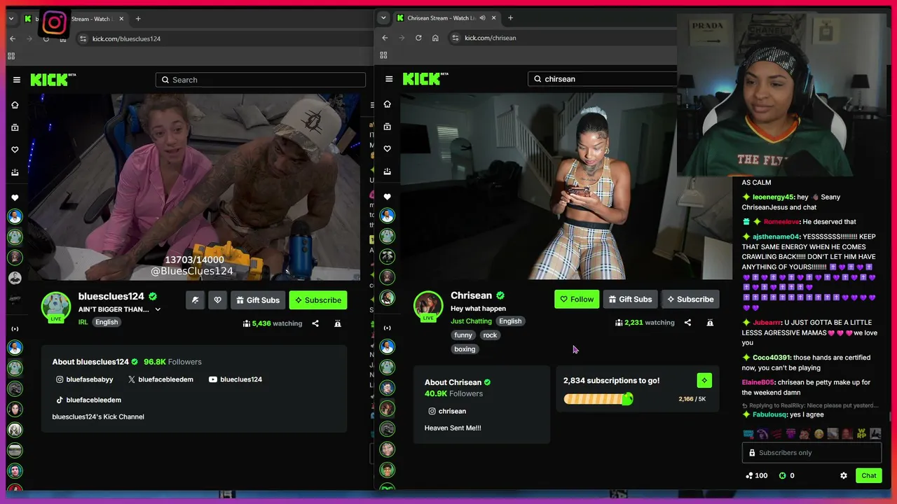Click subscription goal progress bar
The width and height of the screenshot is (897, 504).
coord(598,399)
